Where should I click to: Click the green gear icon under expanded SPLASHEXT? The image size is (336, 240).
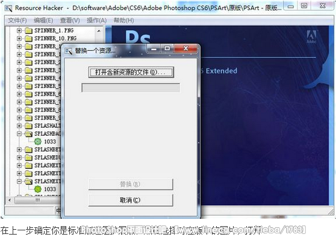tap(38, 189)
